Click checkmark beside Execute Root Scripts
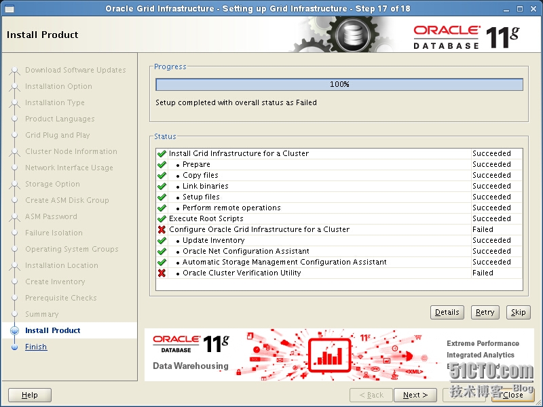Viewport: 543px width, 407px height. pos(162,218)
